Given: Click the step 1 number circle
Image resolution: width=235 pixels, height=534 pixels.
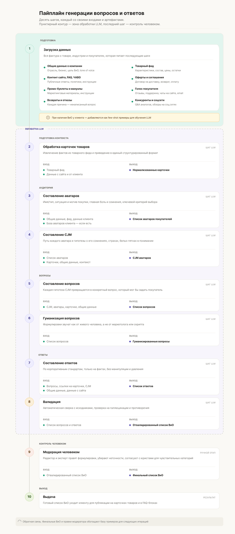Looking at the screenshot, I should tap(29, 49).
